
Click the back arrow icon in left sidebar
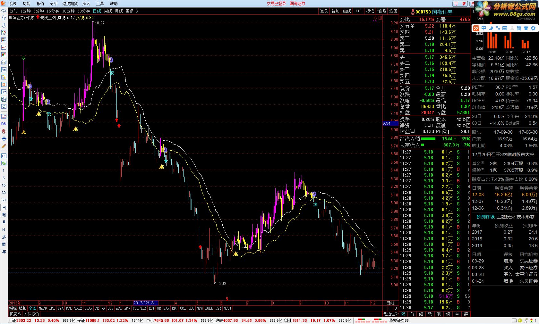pyautogui.click(x=4, y=11)
